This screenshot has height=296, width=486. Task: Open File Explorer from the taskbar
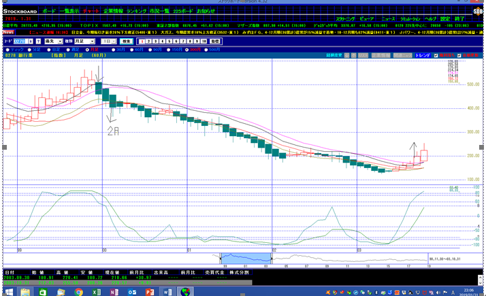pyautogui.click(x=25, y=292)
